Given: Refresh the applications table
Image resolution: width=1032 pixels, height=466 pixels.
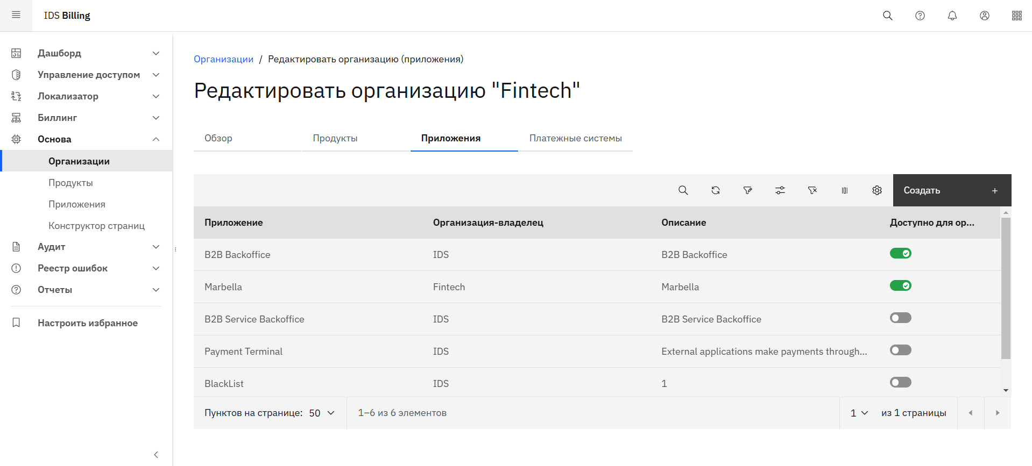Looking at the screenshot, I should [715, 190].
